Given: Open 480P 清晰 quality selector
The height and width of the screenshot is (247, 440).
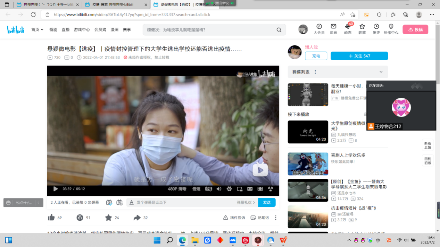Looking at the screenshot, I should tap(177, 189).
